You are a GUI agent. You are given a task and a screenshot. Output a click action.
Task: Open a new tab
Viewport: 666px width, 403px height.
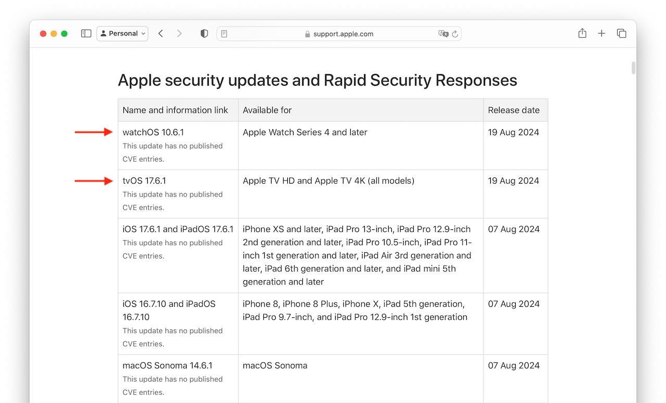[601, 33]
